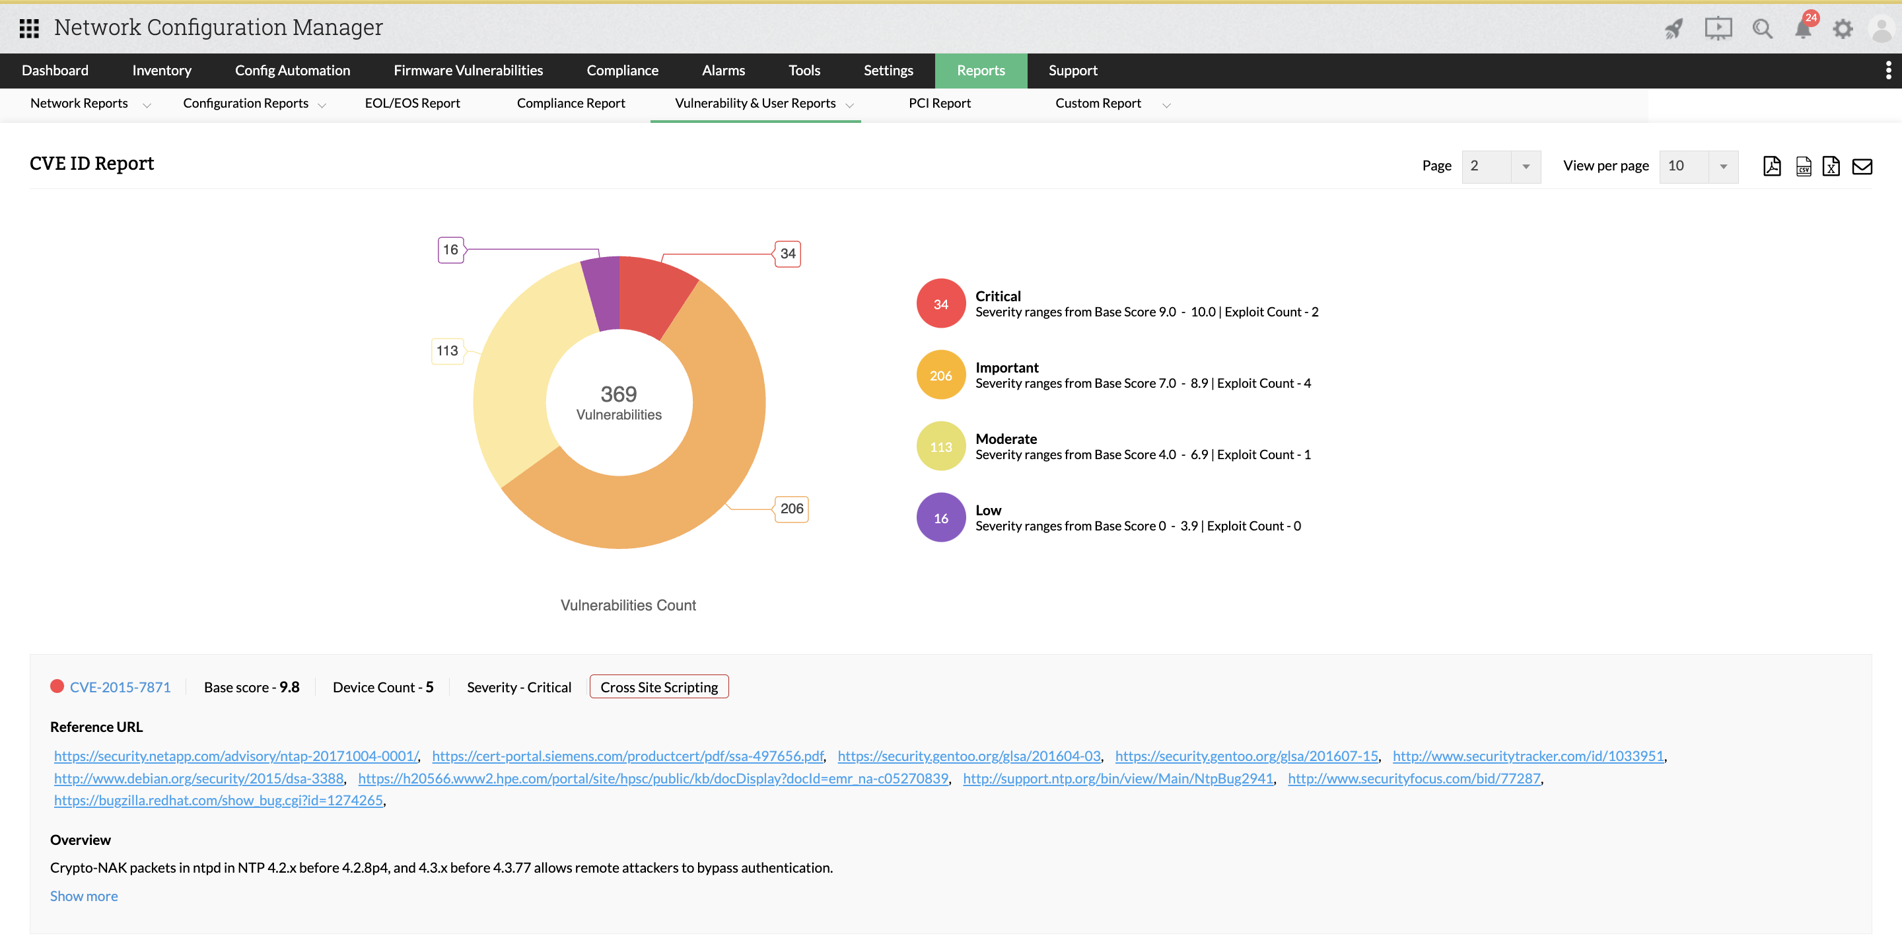Screen dimensions: 1902x946
Task: Open the settings gear icon
Action: click(x=1843, y=28)
